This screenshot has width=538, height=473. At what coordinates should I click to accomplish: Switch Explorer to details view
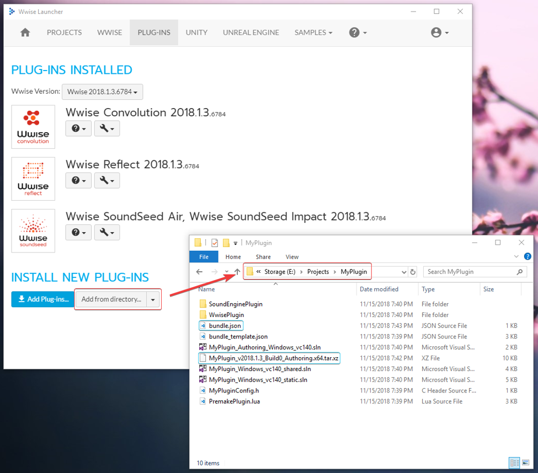coord(514,463)
